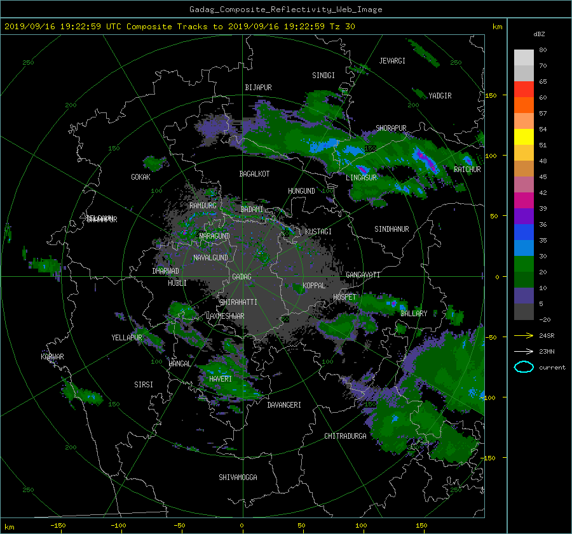The width and height of the screenshot is (572, 534).
Task: Click the DAVANGERI city label
Action: [x=284, y=405]
